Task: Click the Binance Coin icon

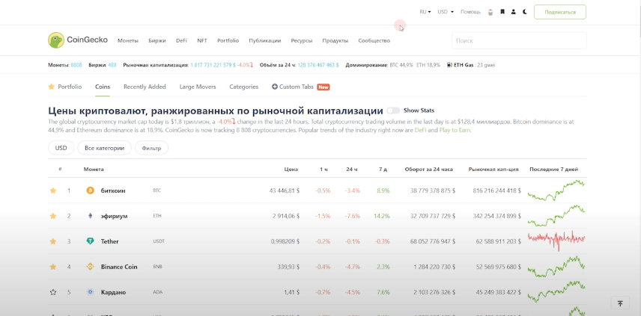Action: point(90,267)
